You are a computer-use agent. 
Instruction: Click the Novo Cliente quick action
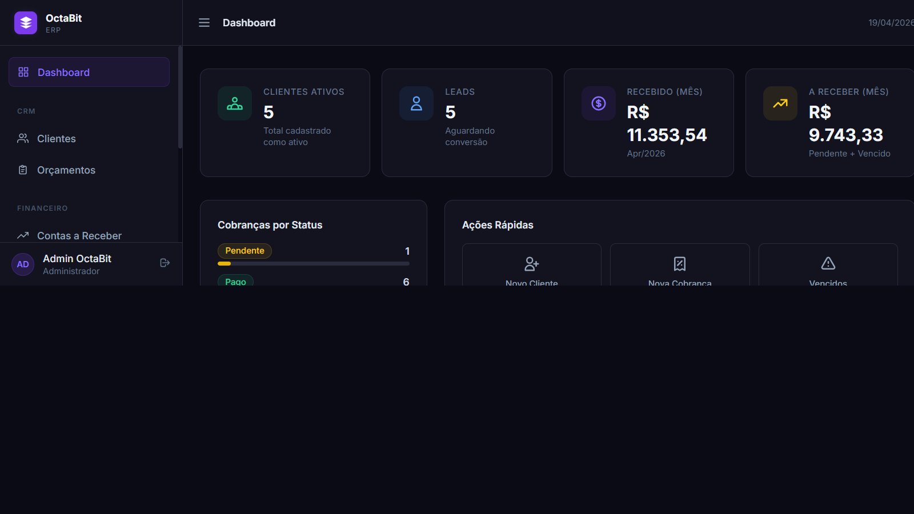pyautogui.click(x=531, y=268)
